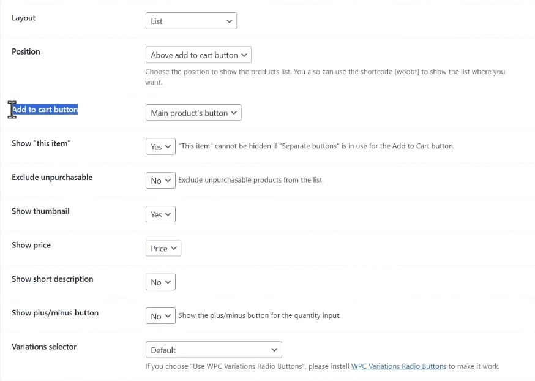Expand the Show price dropdown
Screen dimensions: 535x381
163,248
